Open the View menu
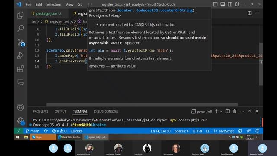The height and width of the screenshot is (156, 277). tap(69, 4)
